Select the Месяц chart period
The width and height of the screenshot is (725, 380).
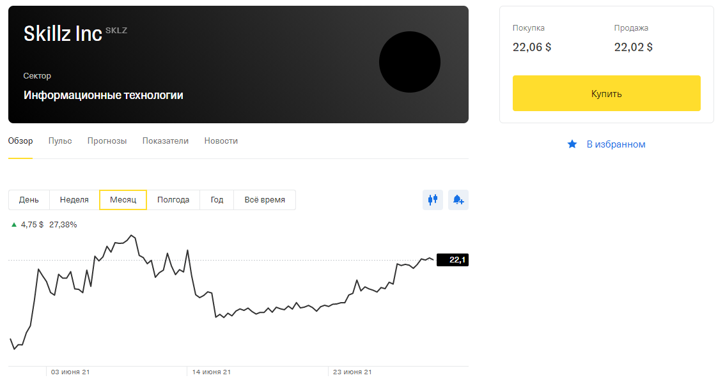click(123, 200)
